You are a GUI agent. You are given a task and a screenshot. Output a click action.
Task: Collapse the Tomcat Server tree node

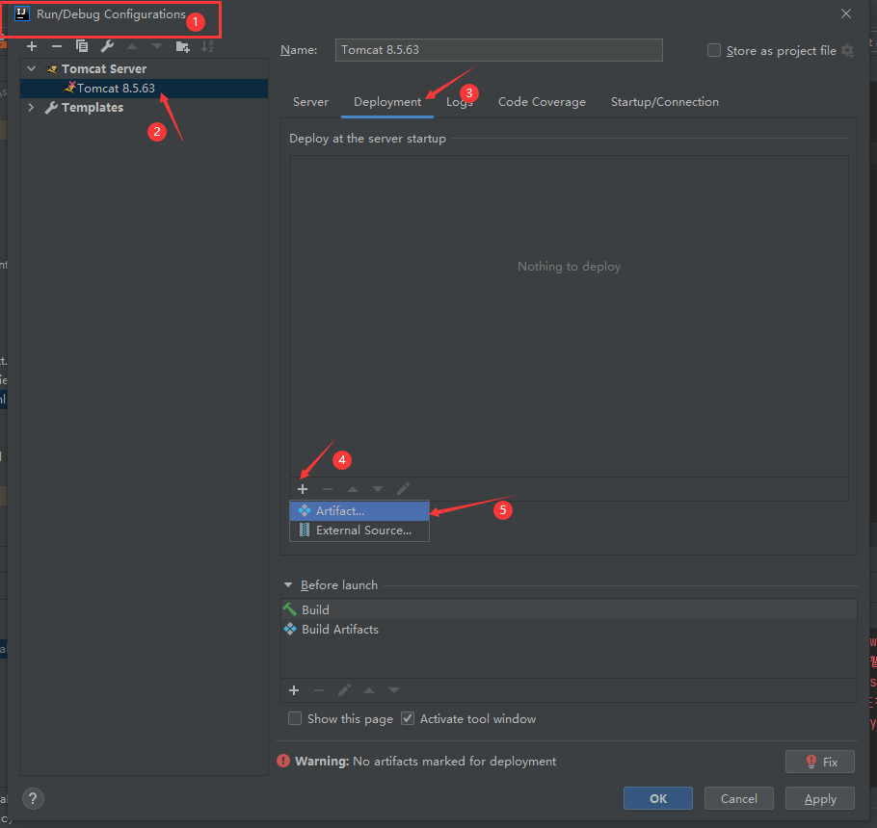coord(31,68)
